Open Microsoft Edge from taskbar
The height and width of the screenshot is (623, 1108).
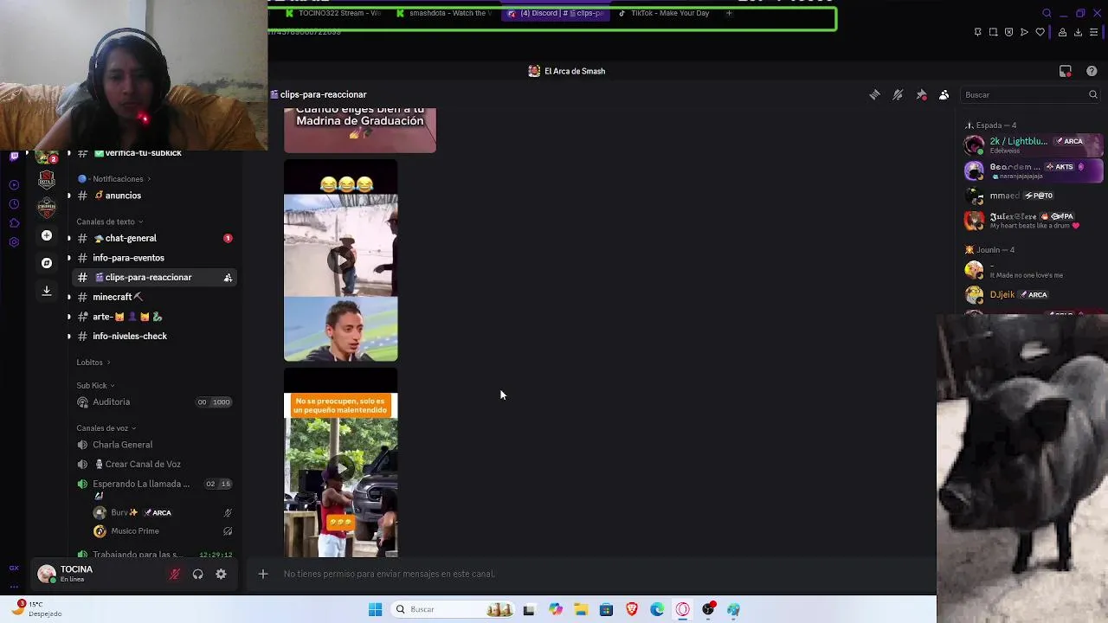pyautogui.click(x=657, y=609)
